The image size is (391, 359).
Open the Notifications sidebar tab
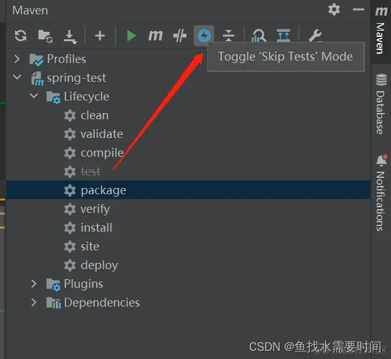pos(381,193)
